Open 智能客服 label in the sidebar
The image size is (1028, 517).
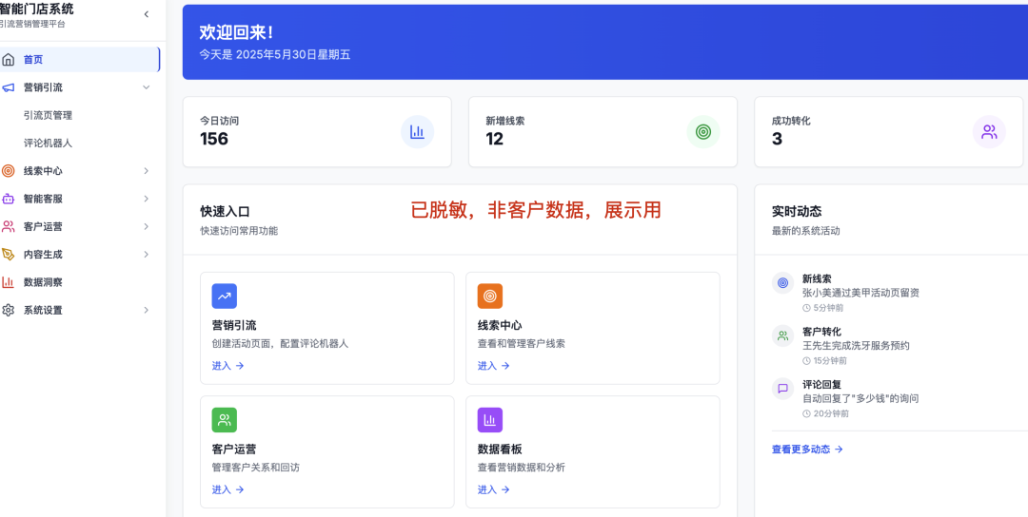[x=43, y=199]
